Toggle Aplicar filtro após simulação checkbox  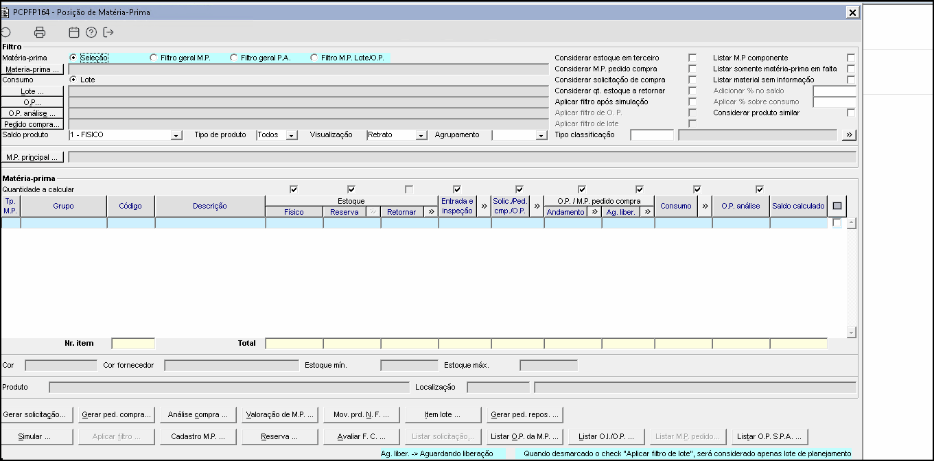coord(692,102)
